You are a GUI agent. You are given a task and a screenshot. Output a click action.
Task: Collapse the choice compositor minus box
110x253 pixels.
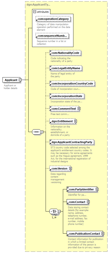(59, 211)
